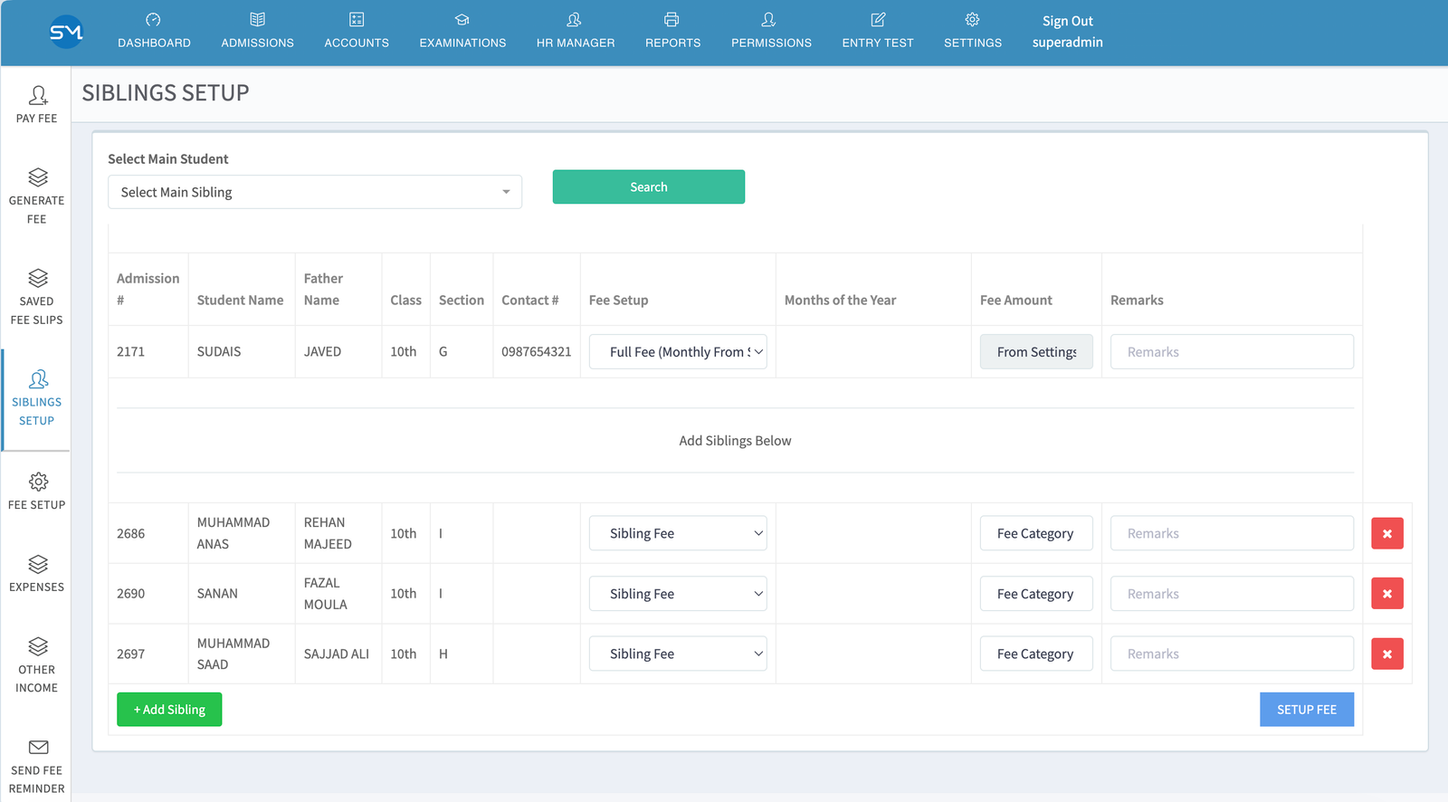
Task: Click Remarks field for MUHAMMAD SAAD row
Action: coord(1232,654)
